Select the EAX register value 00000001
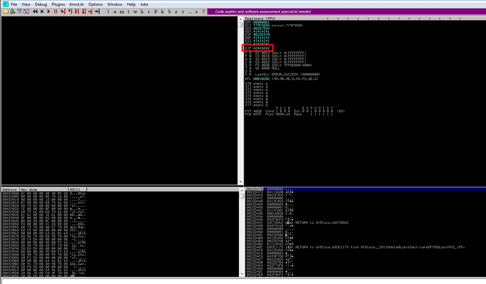Image resolution: width=486 pixels, height=284 pixels. click(x=261, y=22)
